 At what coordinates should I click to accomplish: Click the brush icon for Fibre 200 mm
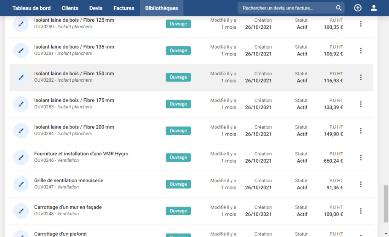click(21, 131)
